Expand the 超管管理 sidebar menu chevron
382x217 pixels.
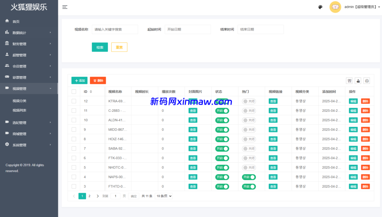tap(50, 55)
